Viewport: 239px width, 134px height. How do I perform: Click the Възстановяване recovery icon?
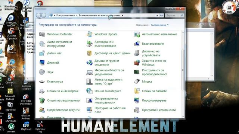[137, 44]
